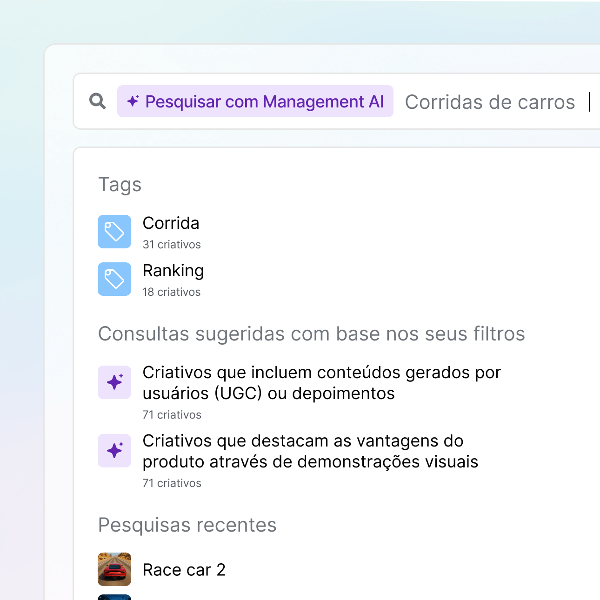Click the blue tag icon beside Corrida

pyautogui.click(x=114, y=232)
